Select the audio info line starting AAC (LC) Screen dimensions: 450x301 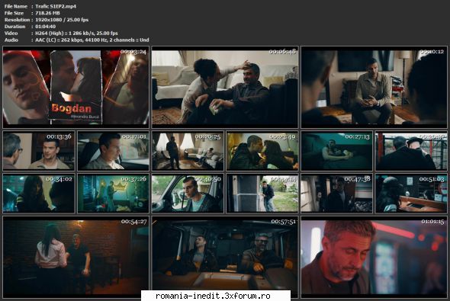click(x=92, y=40)
